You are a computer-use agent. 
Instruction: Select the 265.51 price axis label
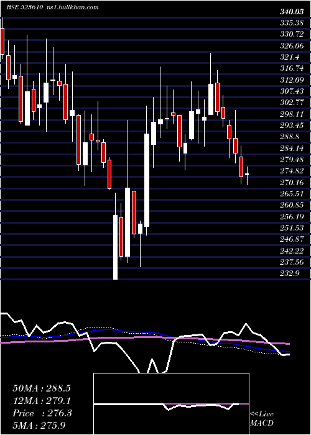point(290,194)
